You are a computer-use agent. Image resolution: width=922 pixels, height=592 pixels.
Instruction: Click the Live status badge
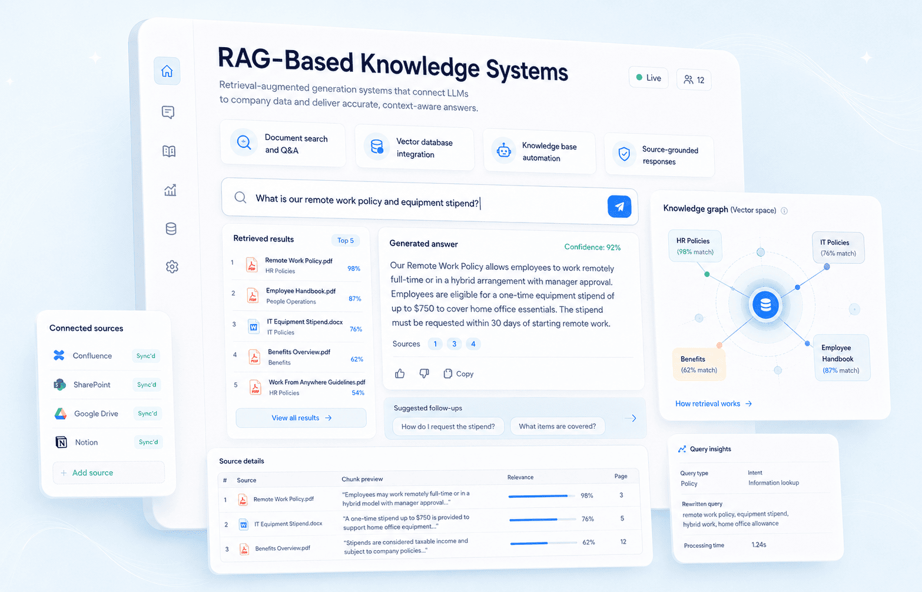[x=649, y=78]
